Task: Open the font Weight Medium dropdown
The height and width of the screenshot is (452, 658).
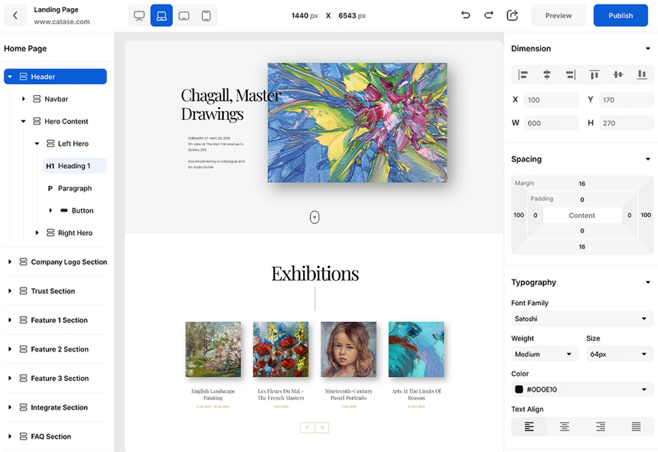Action: (x=544, y=354)
